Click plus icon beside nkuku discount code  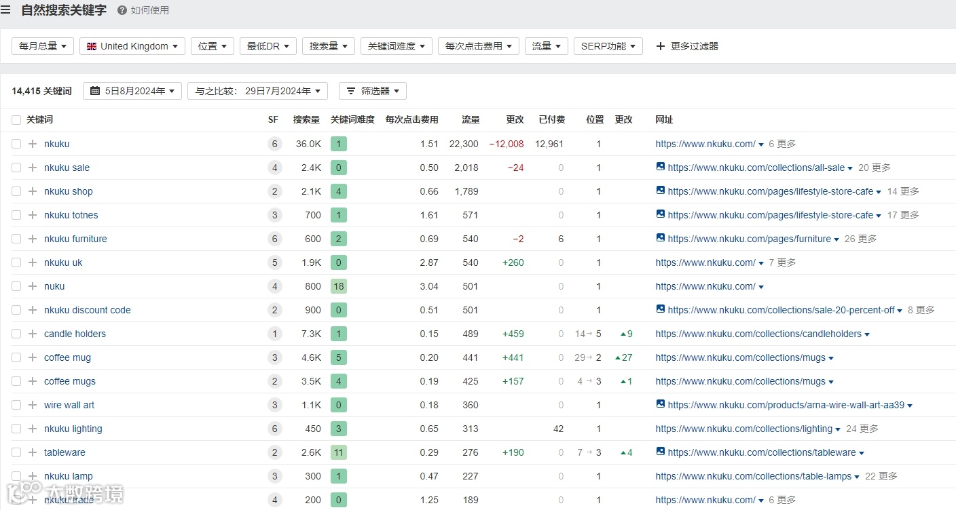33,310
